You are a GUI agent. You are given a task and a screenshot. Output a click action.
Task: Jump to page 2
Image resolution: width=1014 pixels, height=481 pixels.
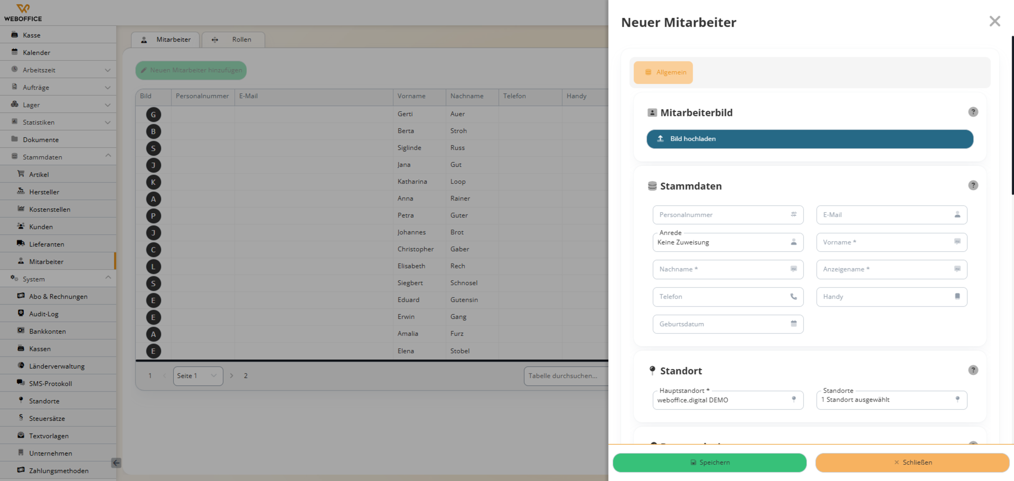(246, 376)
